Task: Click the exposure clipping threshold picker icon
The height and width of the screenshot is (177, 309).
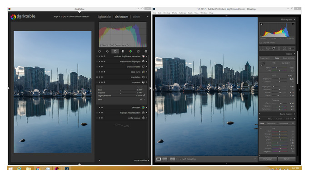Action: pyautogui.click(x=144, y=96)
